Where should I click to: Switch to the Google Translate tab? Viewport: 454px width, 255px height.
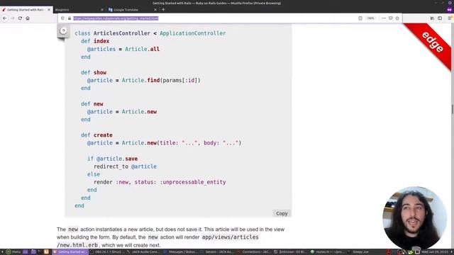coord(132,10)
